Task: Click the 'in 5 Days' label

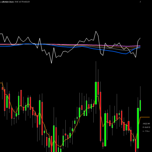Action: [x=146, y=131]
